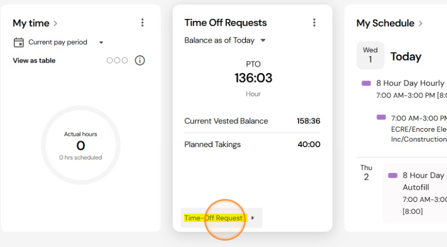The width and height of the screenshot is (447, 247).
Task: Switch to View as table
Action: point(34,60)
